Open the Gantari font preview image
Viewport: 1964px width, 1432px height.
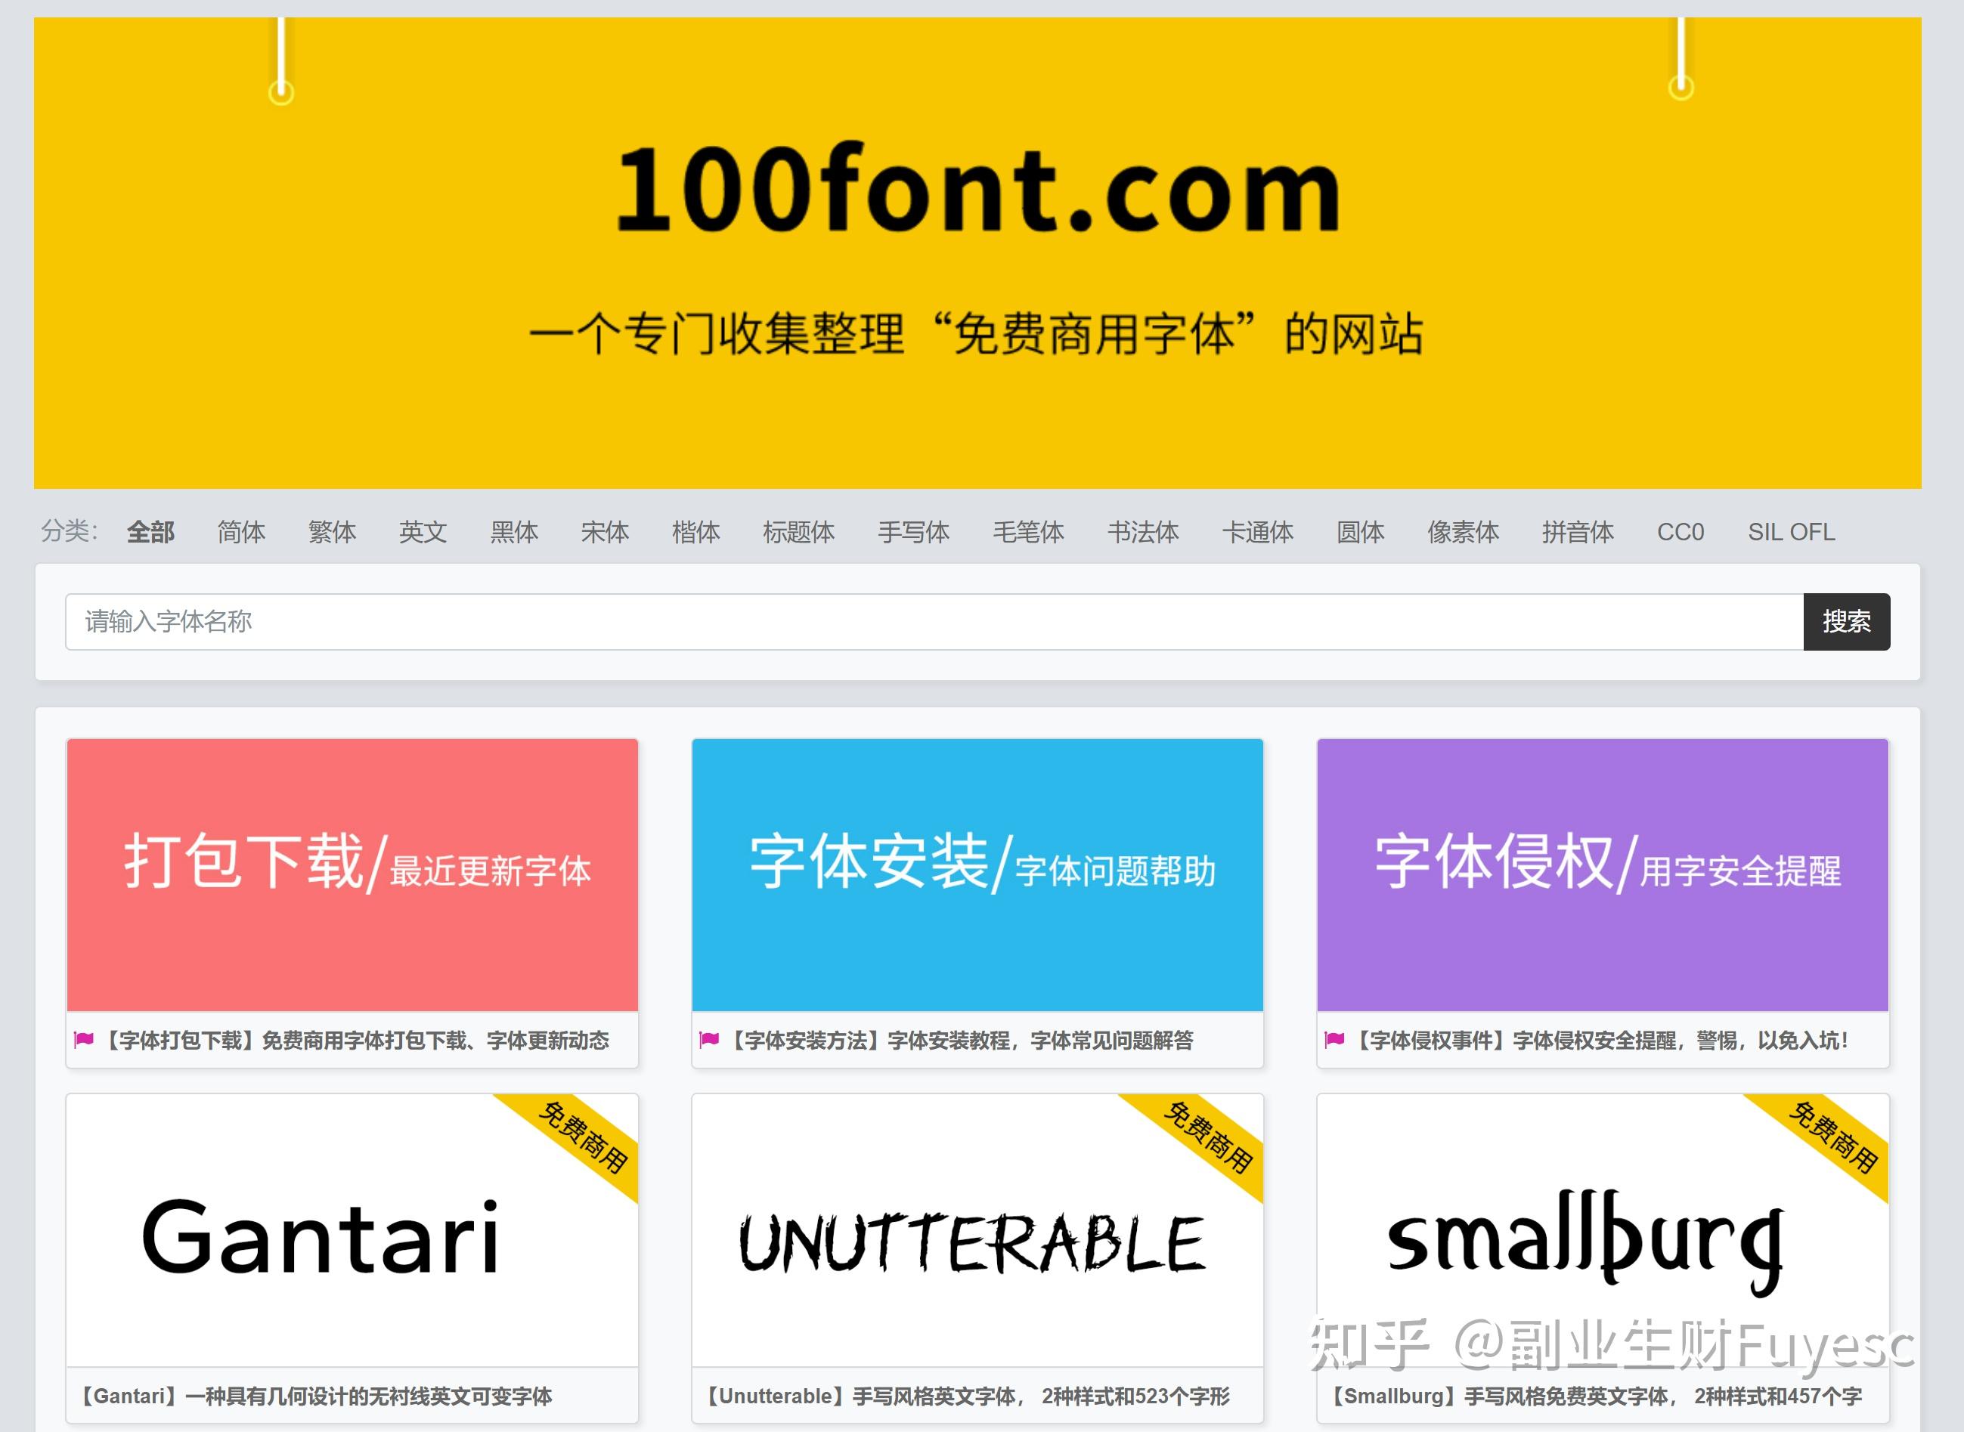[352, 1230]
